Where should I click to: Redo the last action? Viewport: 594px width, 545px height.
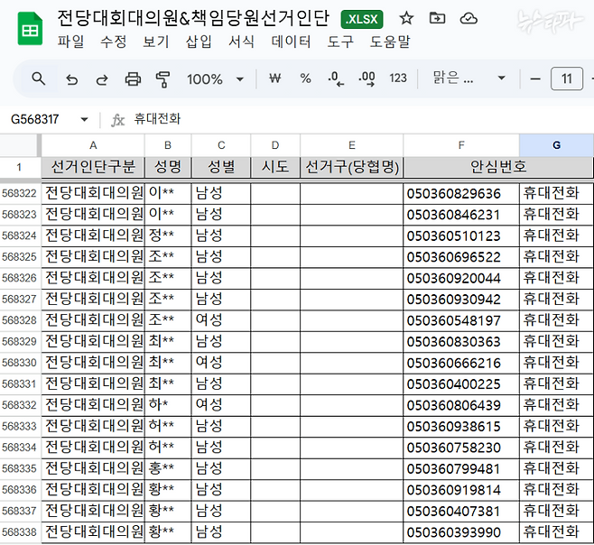101,79
